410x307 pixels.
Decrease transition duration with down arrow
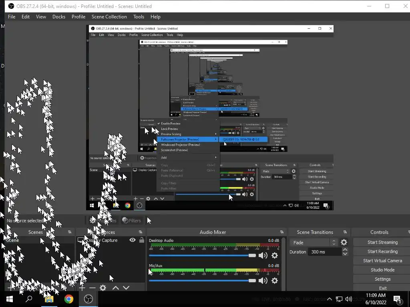coord(345,254)
